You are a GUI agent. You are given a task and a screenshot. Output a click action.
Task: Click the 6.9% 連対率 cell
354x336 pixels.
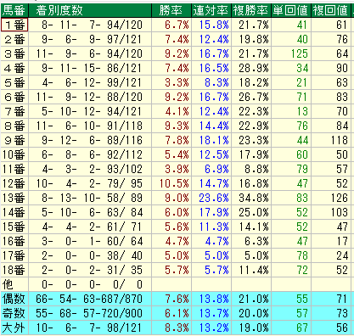coord(211,169)
